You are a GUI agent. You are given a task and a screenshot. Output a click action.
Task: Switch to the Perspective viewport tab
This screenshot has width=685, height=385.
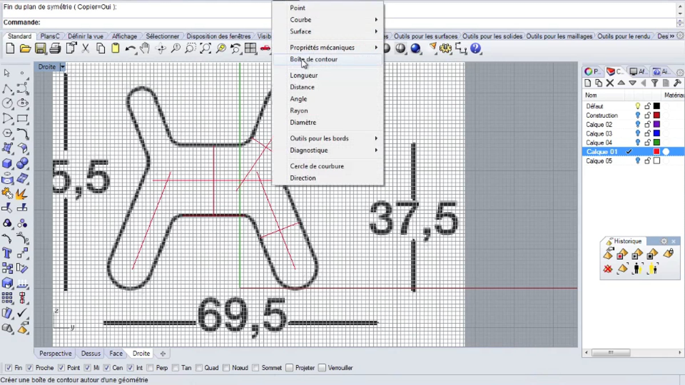point(55,353)
